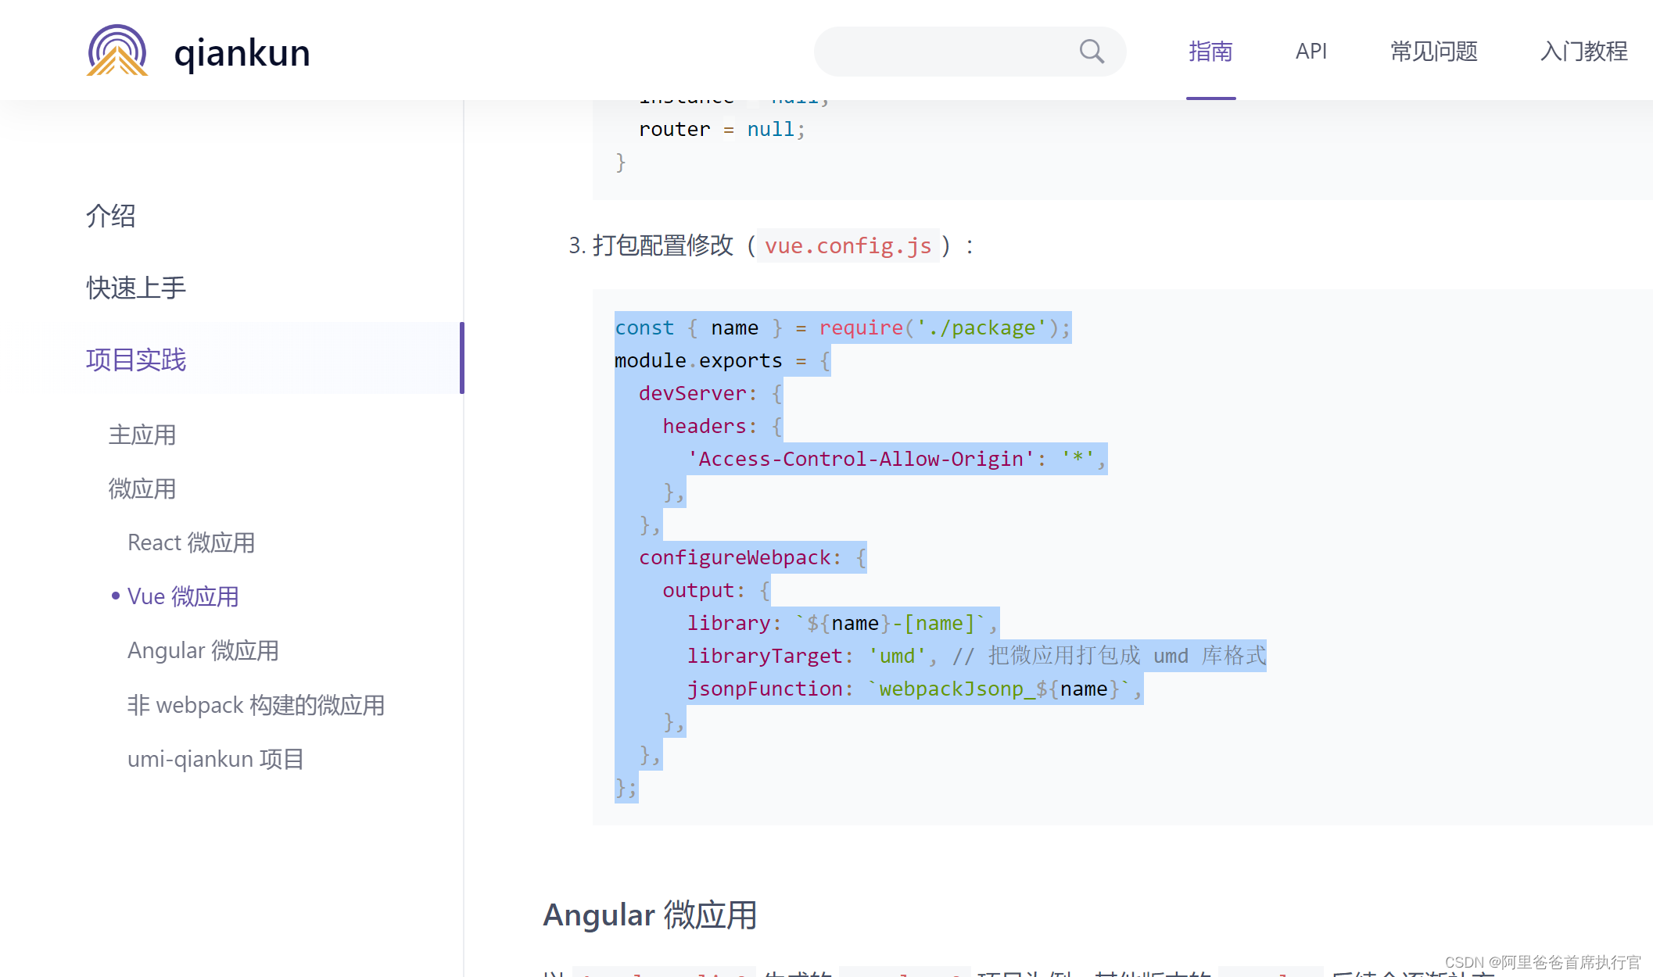Go to 快速上手 in the sidebar
This screenshot has width=1653, height=977.
(x=136, y=288)
